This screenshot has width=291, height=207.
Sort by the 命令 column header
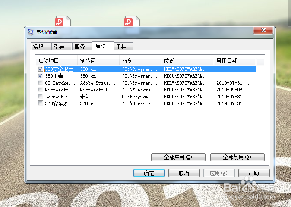coord(140,60)
